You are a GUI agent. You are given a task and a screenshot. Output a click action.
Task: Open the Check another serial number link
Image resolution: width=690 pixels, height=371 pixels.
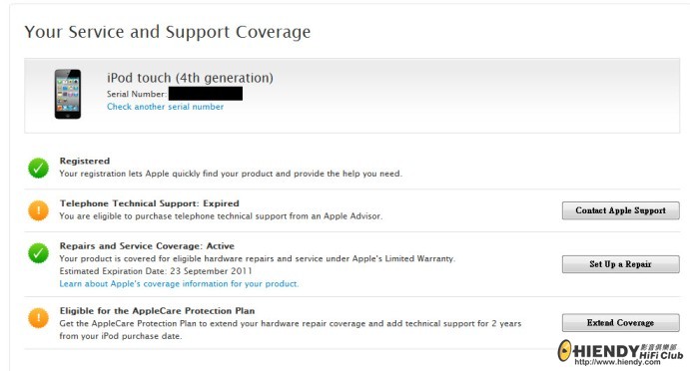coord(165,107)
